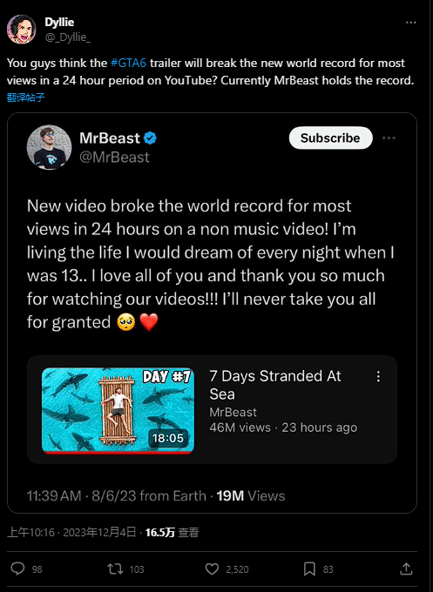433x592 pixels.
Task: Open the #GTA6 hashtag
Action: tap(128, 63)
